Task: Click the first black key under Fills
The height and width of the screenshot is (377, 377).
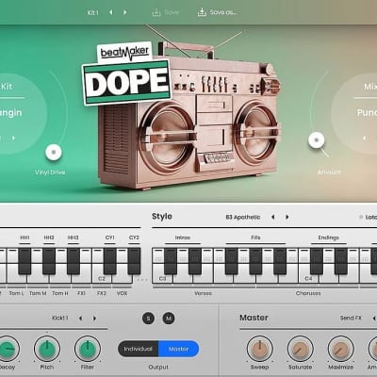Action: point(231,261)
